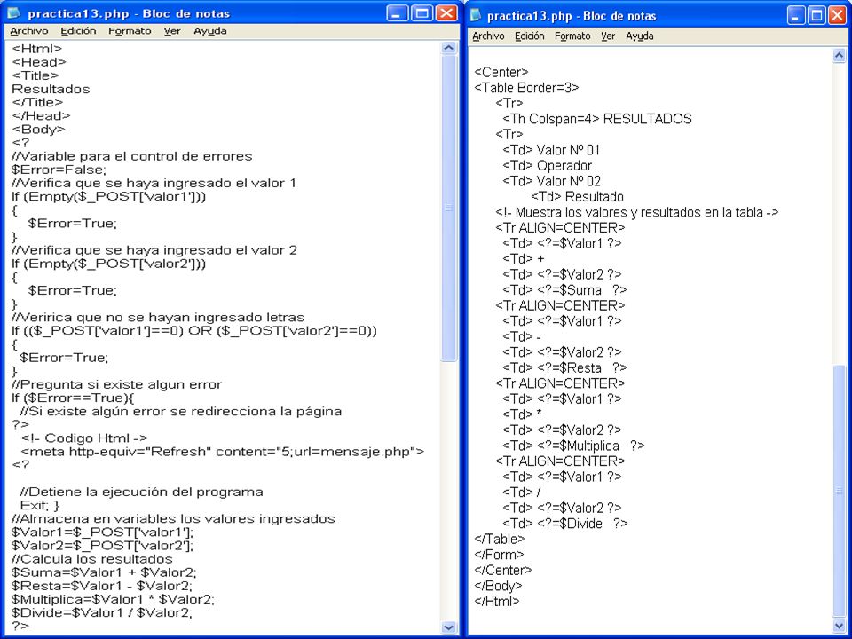Open Formato menu in right Notepad window
This screenshot has height=639, width=852.
point(572,35)
